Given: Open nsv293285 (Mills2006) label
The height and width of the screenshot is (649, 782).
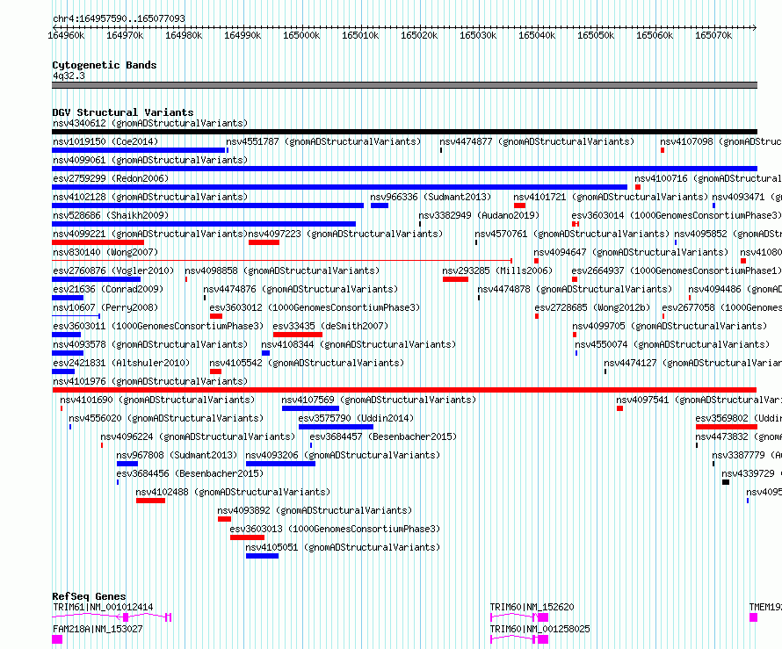Looking at the screenshot, I should 497,270.
